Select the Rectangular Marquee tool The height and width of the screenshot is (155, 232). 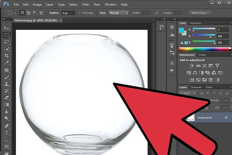pos(6,35)
